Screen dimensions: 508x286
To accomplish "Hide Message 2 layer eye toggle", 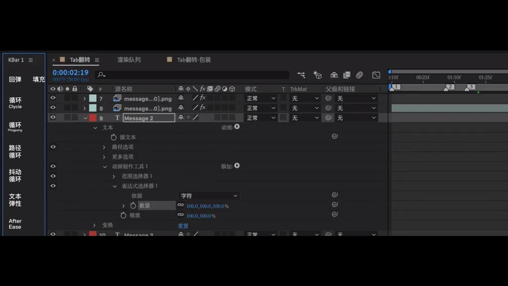I will tap(53, 117).
